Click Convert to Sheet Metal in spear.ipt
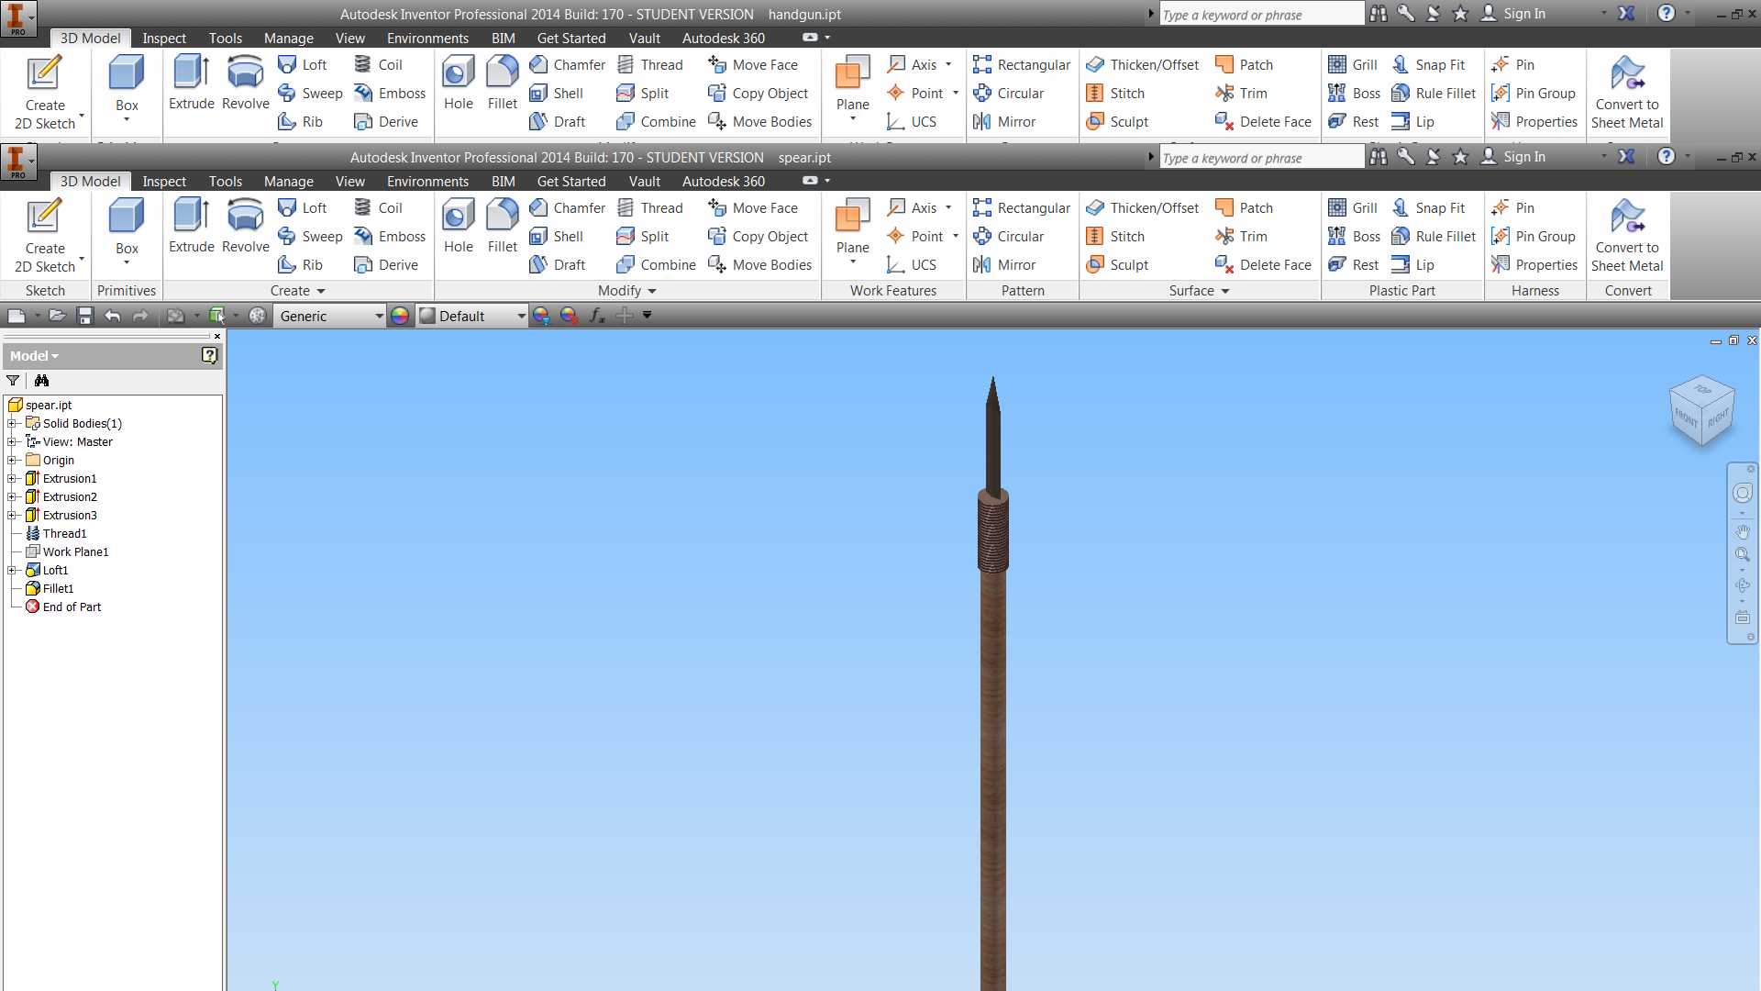The width and height of the screenshot is (1761, 991). (x=1627, y=236)
